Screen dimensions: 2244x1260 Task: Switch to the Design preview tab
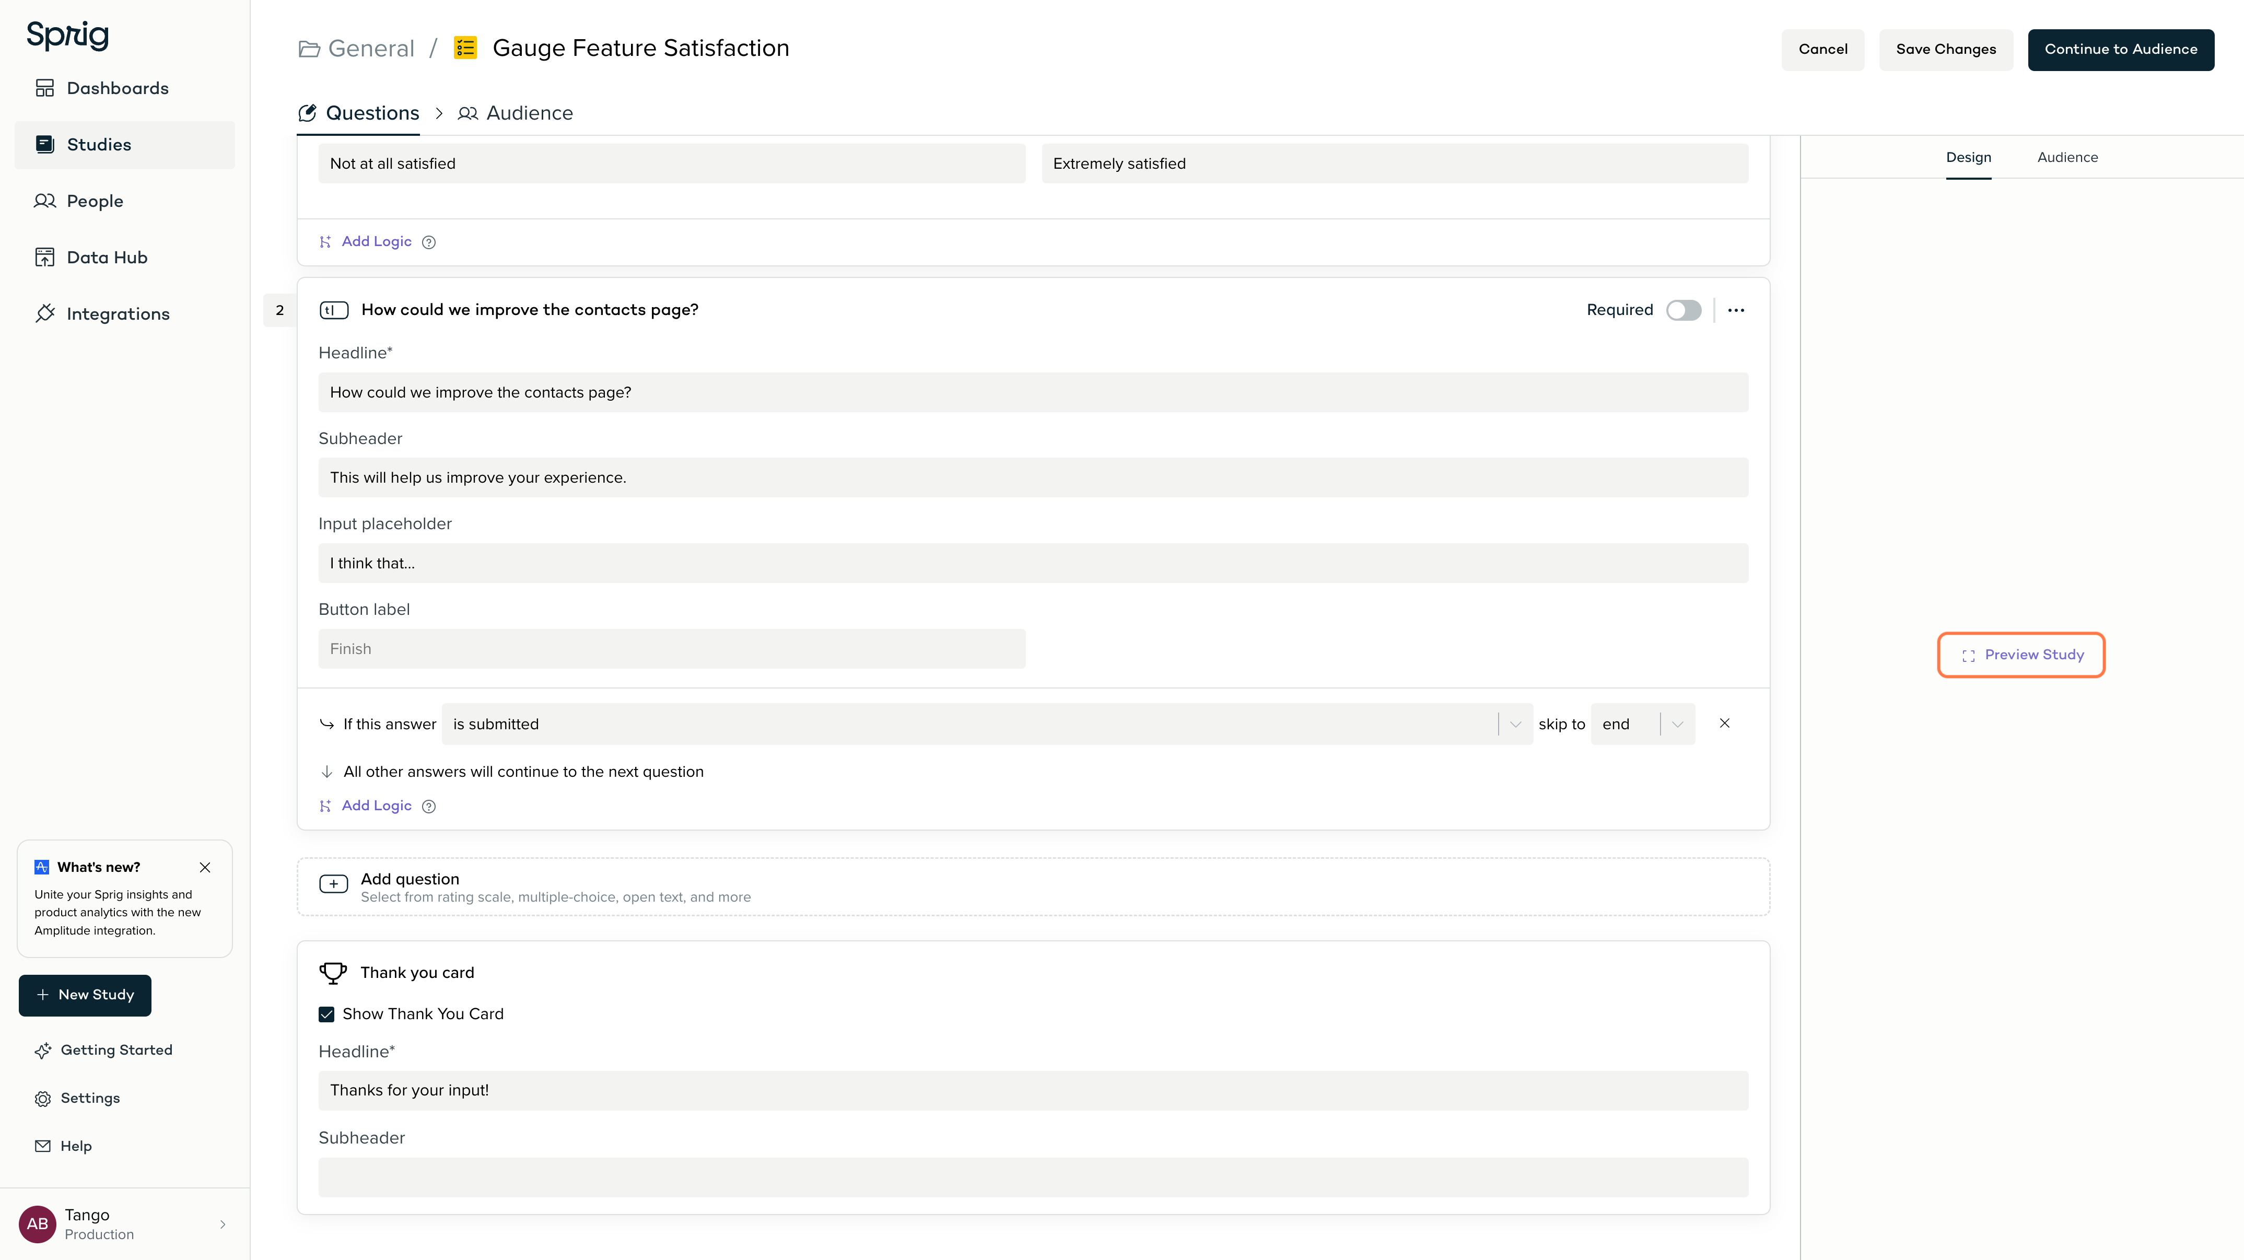coord(1969,158)
